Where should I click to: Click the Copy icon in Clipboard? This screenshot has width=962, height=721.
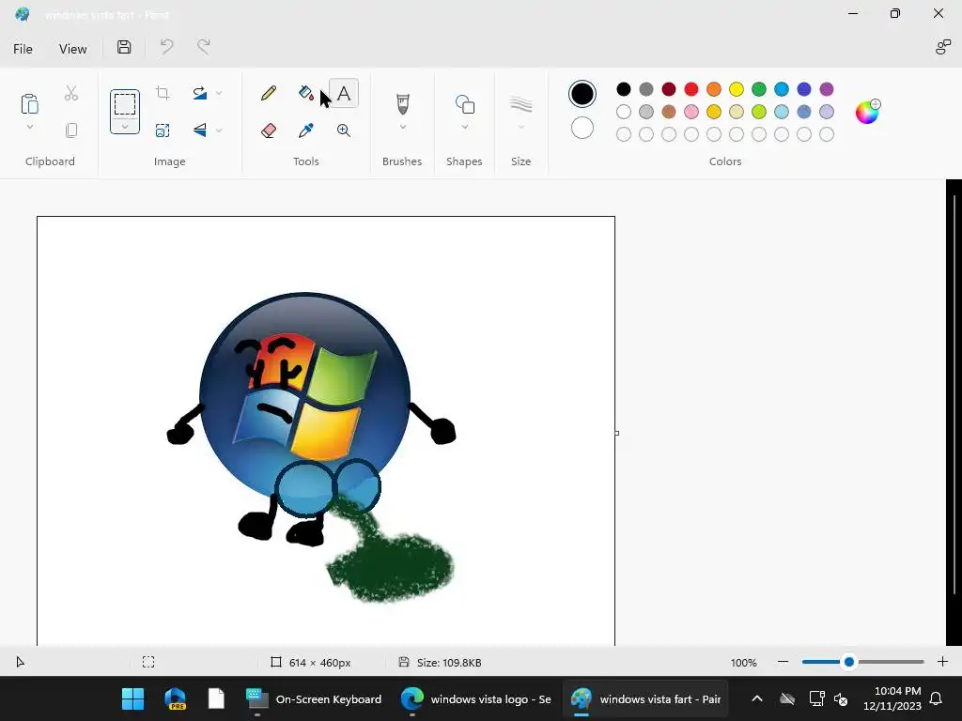[x=71, y=130]
